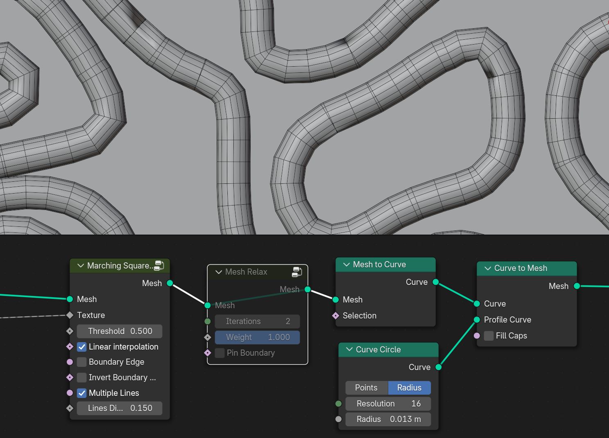
Task: Open the Mesh Relax node group icon
Action: (297, 272)
